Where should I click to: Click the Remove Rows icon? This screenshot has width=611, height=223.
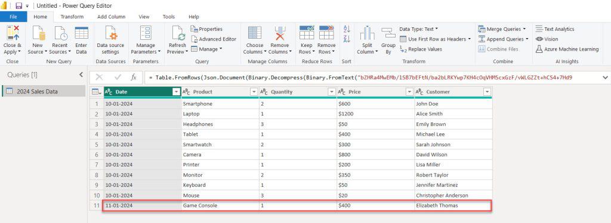326,33
